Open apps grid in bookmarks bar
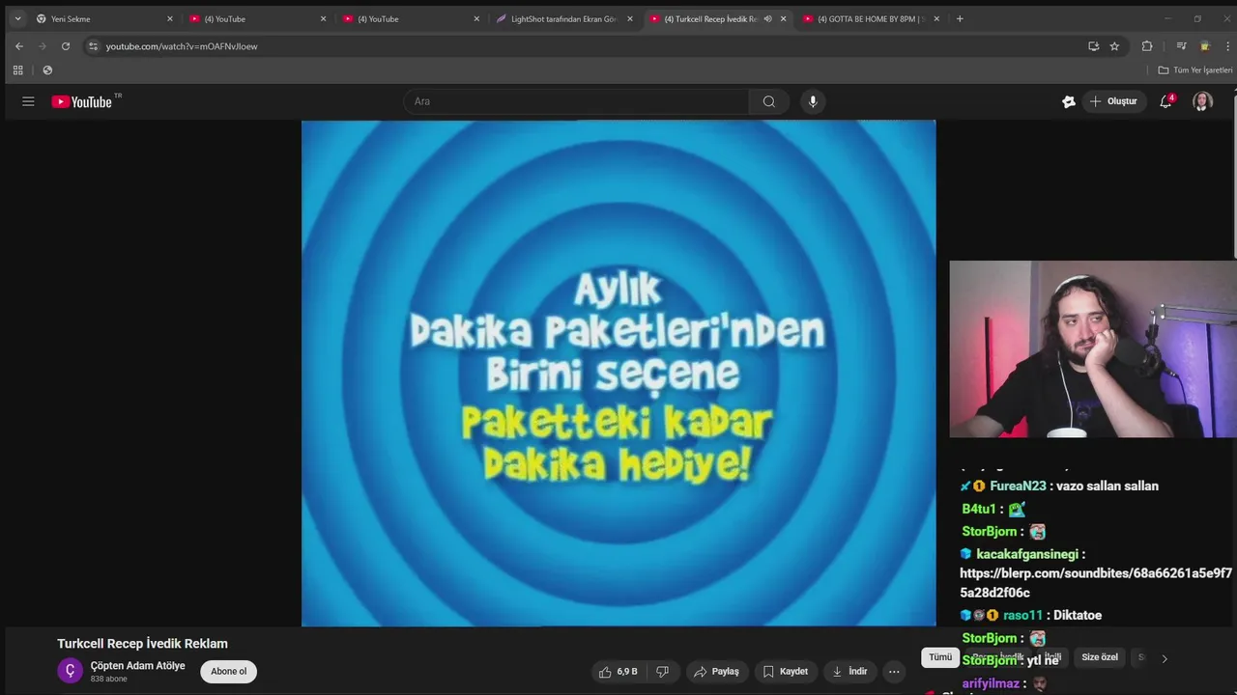 click(17, 70)
